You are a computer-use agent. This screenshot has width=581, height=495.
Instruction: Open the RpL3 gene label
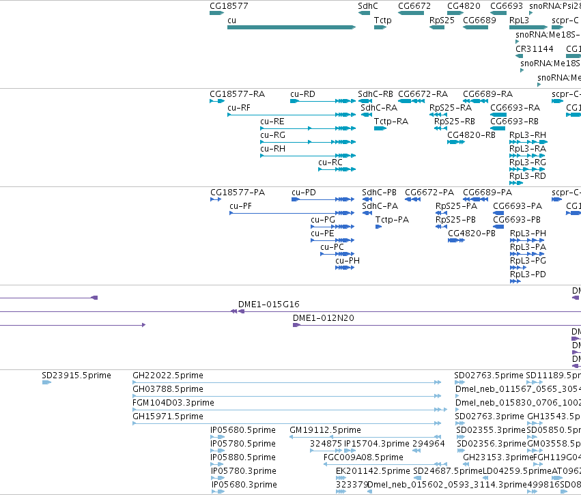point(519,20)
